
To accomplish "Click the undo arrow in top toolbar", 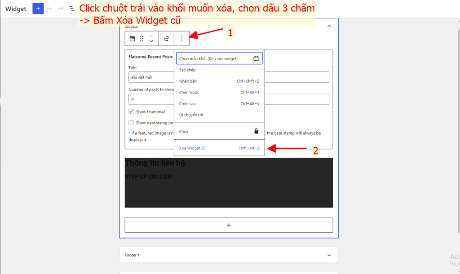I will point(49,9).
